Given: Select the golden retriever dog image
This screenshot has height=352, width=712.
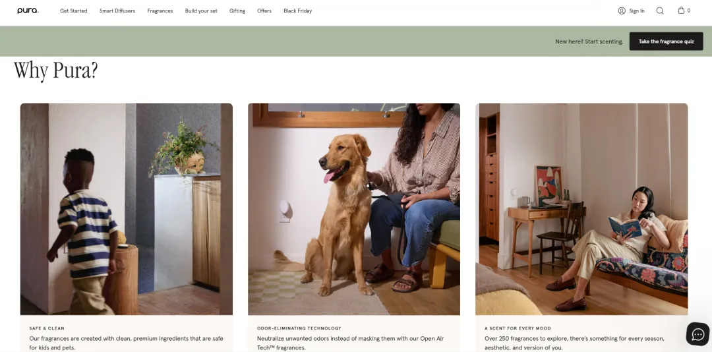Looking at the screenshot, I should (354, 209).
